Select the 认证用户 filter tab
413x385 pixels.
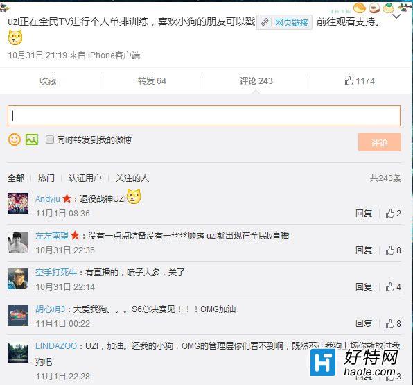pos(85,178)
